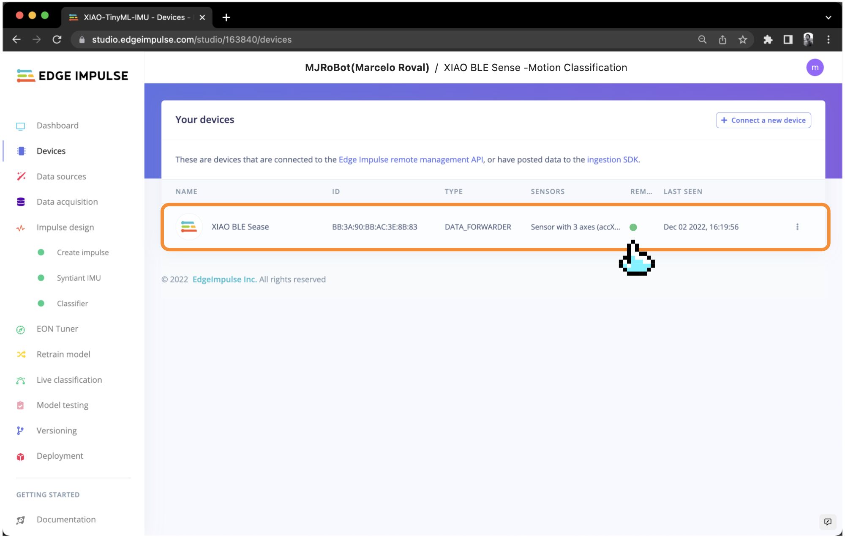
Task: Click the Devices chip icon
Action: click(21, 151)
